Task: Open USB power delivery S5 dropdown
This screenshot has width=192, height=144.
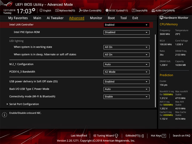Action: tap(126, 82)
